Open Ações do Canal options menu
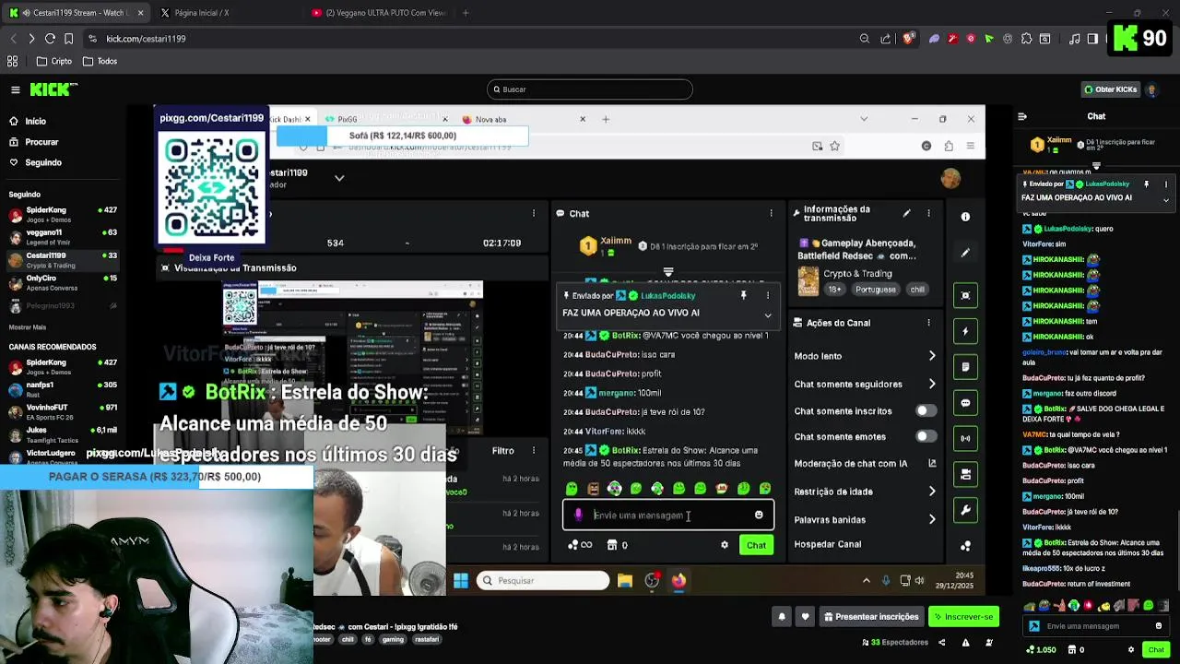Viewport: 1180px width, 664px height. (x=928, y=323)
